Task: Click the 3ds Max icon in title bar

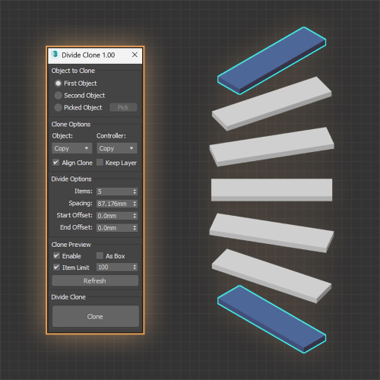Action: click(55, 54)
